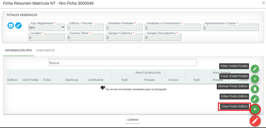
Task: Click the Total header under Área Construcción
Action: 124,80
